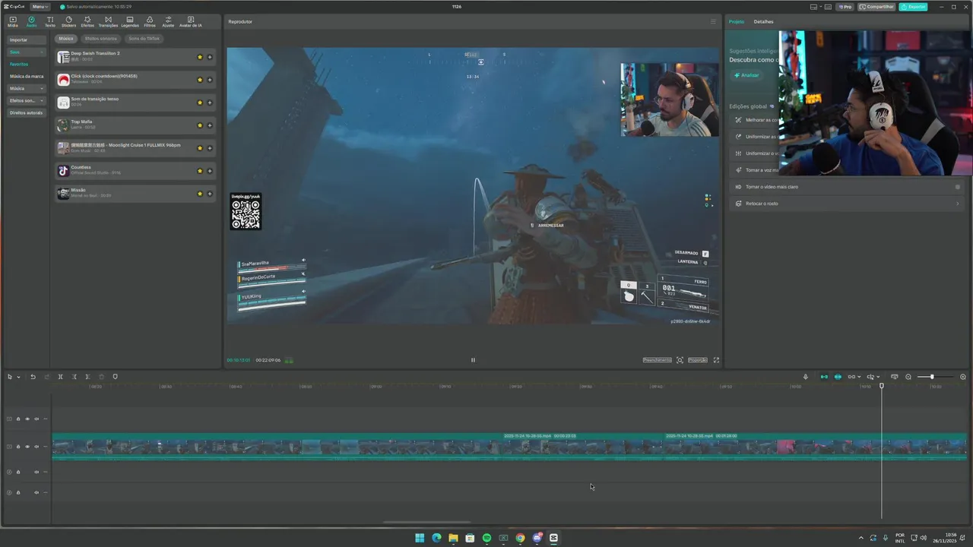Open the Ajuste panel
This screenshot has width=973, height=547.
[168, 21]
